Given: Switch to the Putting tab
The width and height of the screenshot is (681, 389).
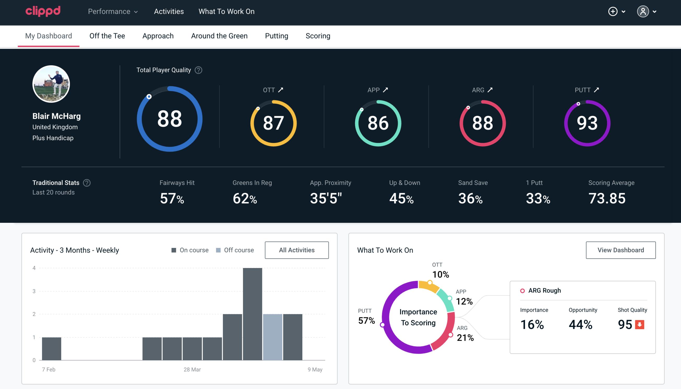Looking at the screenshot, I should [276, 36].
